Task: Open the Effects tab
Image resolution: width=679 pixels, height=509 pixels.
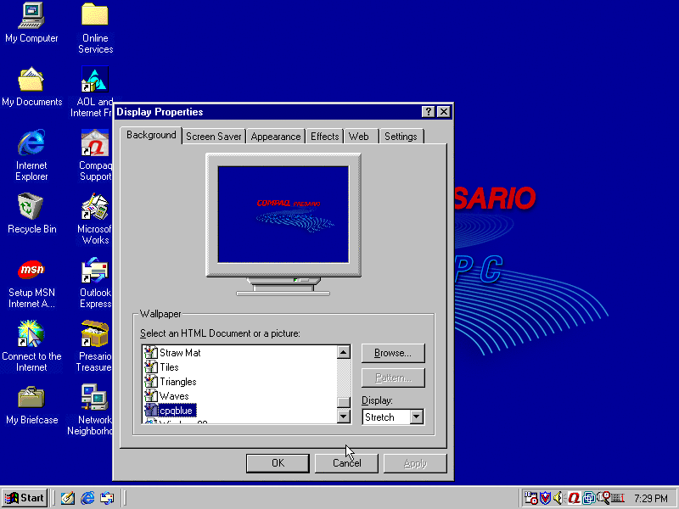Action: [325, 137]
